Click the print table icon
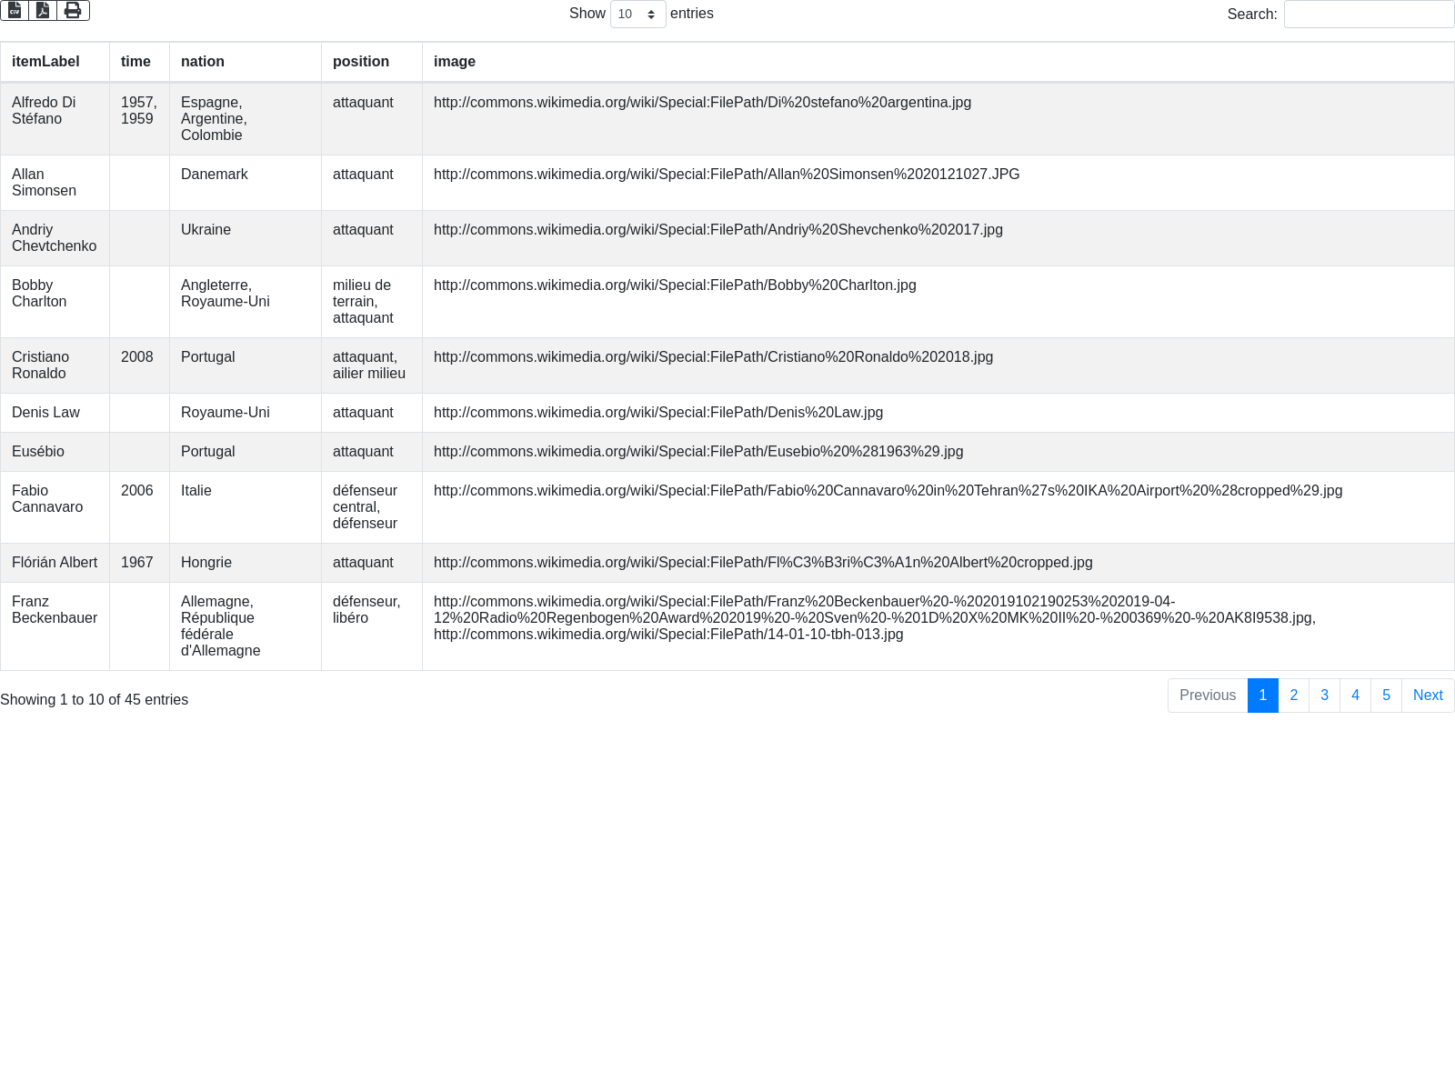The width and height of the screenshot is (1455, 1091). [73, 10]
